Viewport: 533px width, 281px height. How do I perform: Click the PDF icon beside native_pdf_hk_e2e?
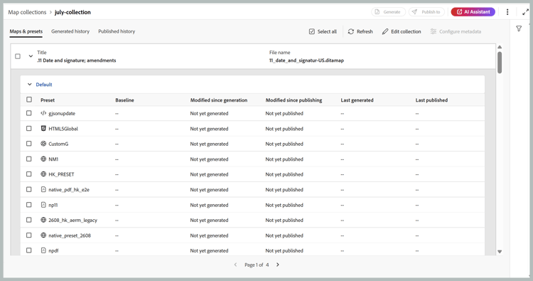tap(43, 189)
